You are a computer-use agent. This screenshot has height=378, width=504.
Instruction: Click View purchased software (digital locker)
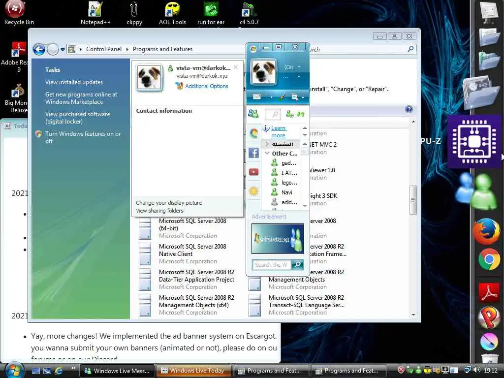tap(77, 118)
